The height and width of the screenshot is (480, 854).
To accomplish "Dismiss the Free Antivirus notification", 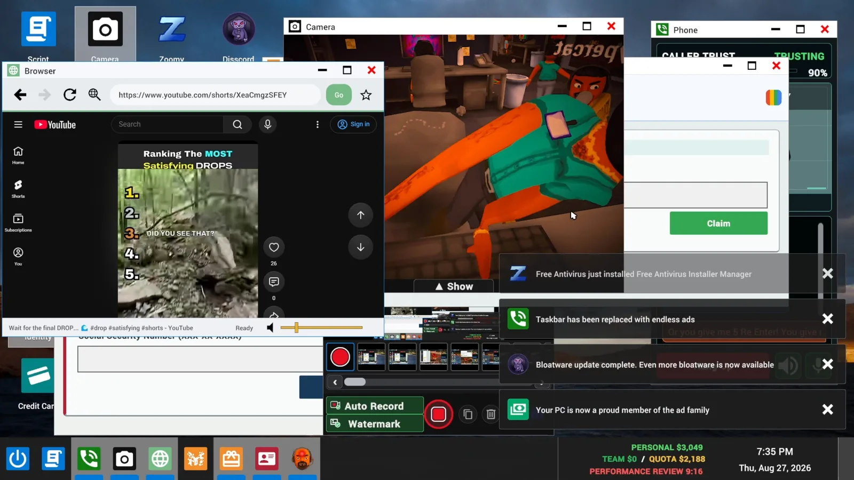I will pyautogui.click(x=827, y=274).
